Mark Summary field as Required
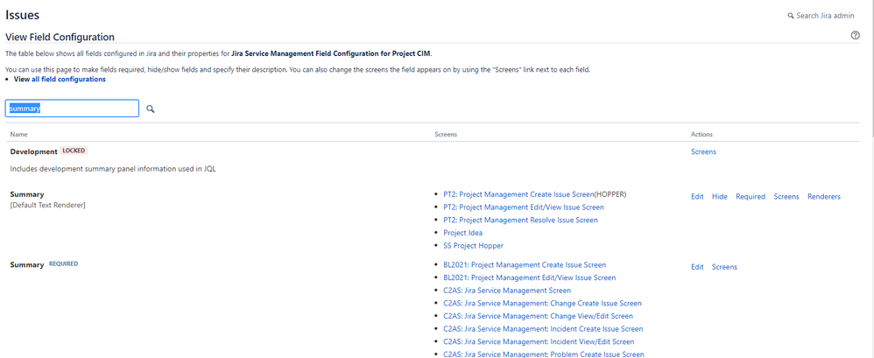Viewport: 874px width, 358px height. [x=751, y=197]
